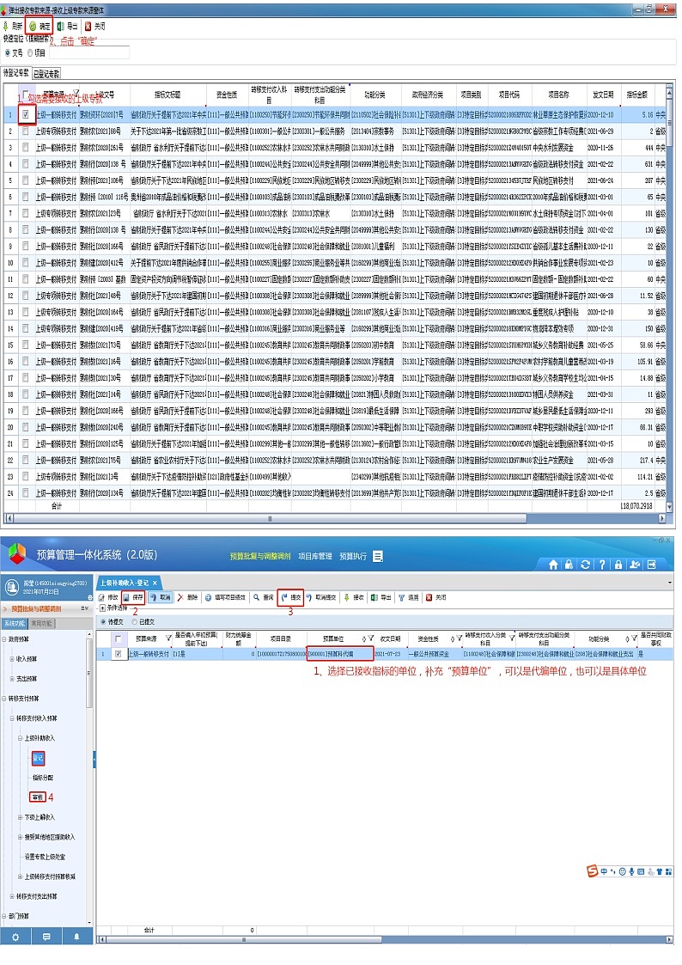
Task: Open the settings gear at sidebar bottom
Action: (15, 936)
